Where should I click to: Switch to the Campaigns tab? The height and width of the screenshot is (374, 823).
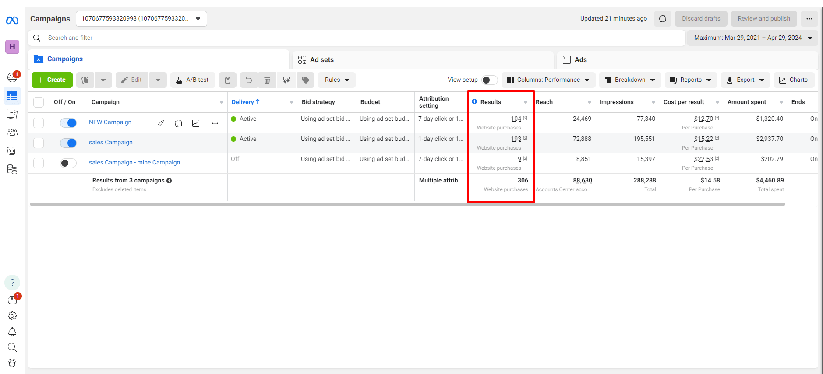pos(159,59)
